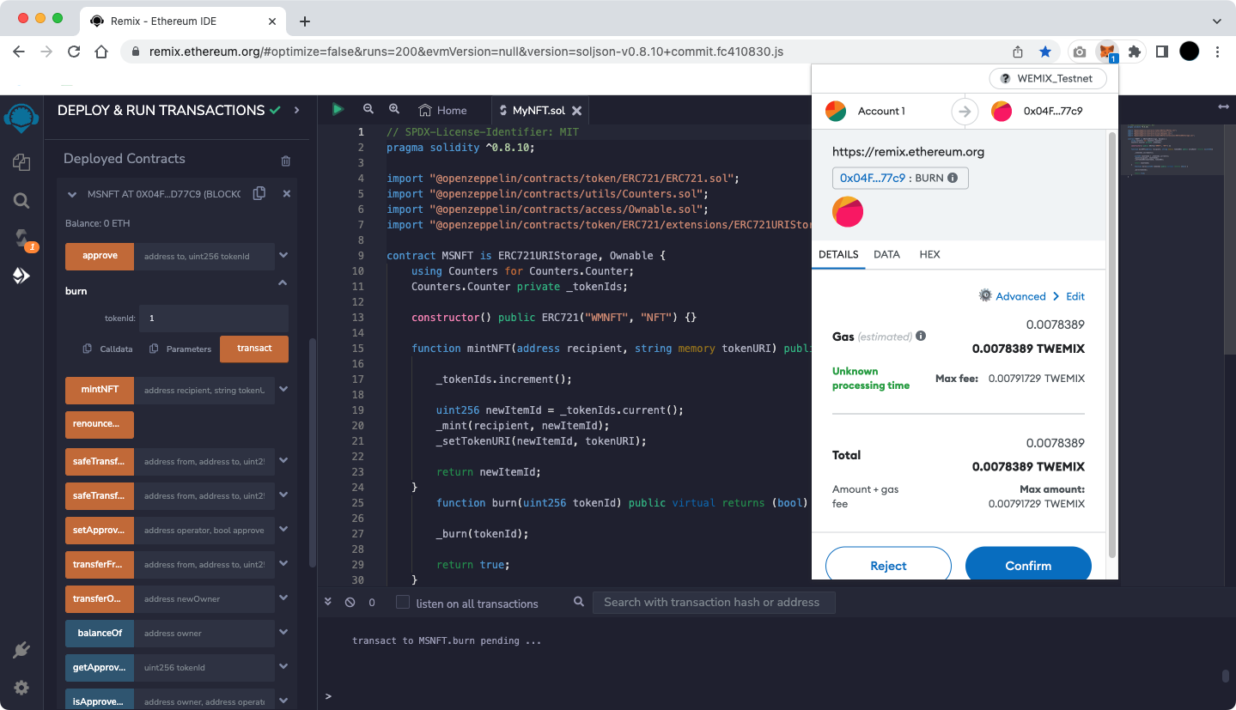Screen dimensions: 1236x710
Task: Share this page icon in address bar
Action: coord(1018,52)
